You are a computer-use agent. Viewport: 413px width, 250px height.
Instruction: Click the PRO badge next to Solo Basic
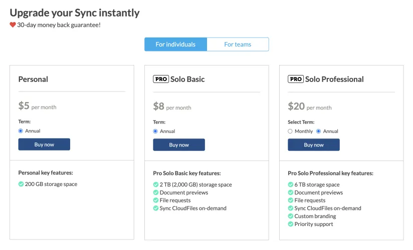click(x=161, y=79)
